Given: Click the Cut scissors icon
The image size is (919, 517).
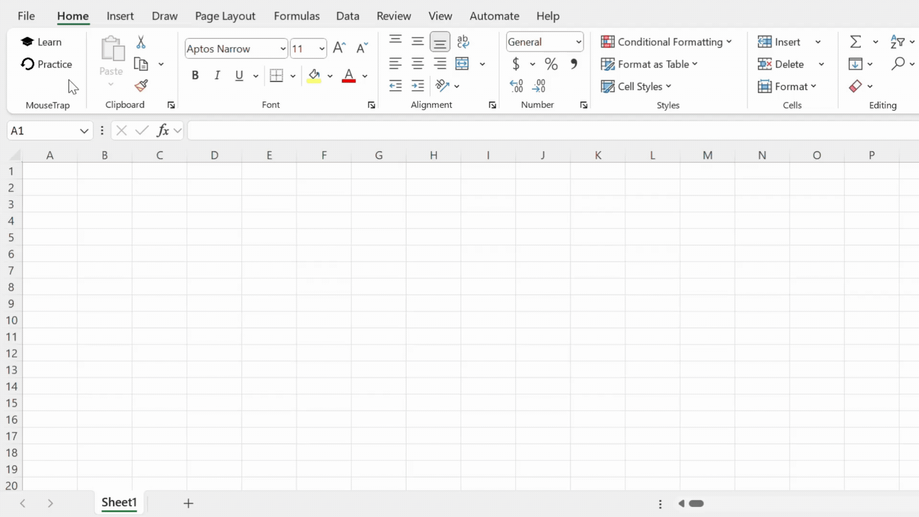Looking at the screenshot, I should coord(141,42).
